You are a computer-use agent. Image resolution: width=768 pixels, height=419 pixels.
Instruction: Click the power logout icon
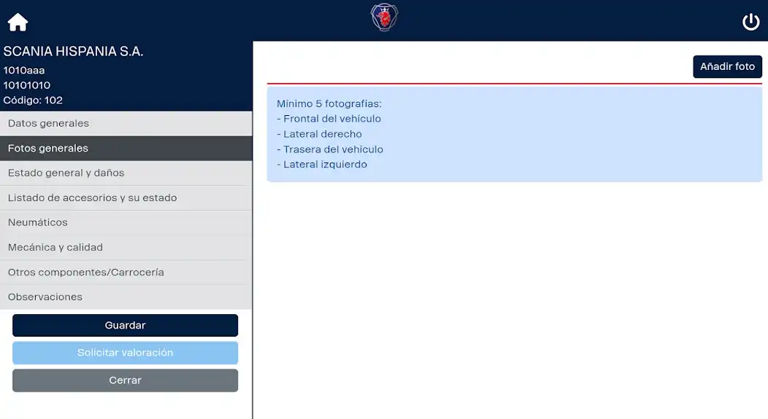click(x=750, y=22)
